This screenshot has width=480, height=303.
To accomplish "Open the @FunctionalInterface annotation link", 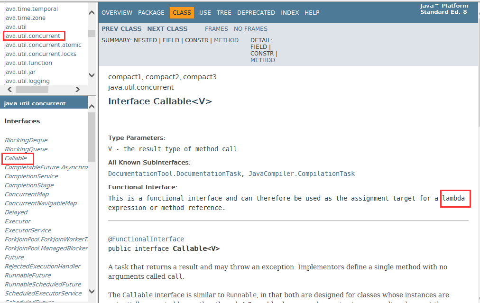I will click(146, 239).
